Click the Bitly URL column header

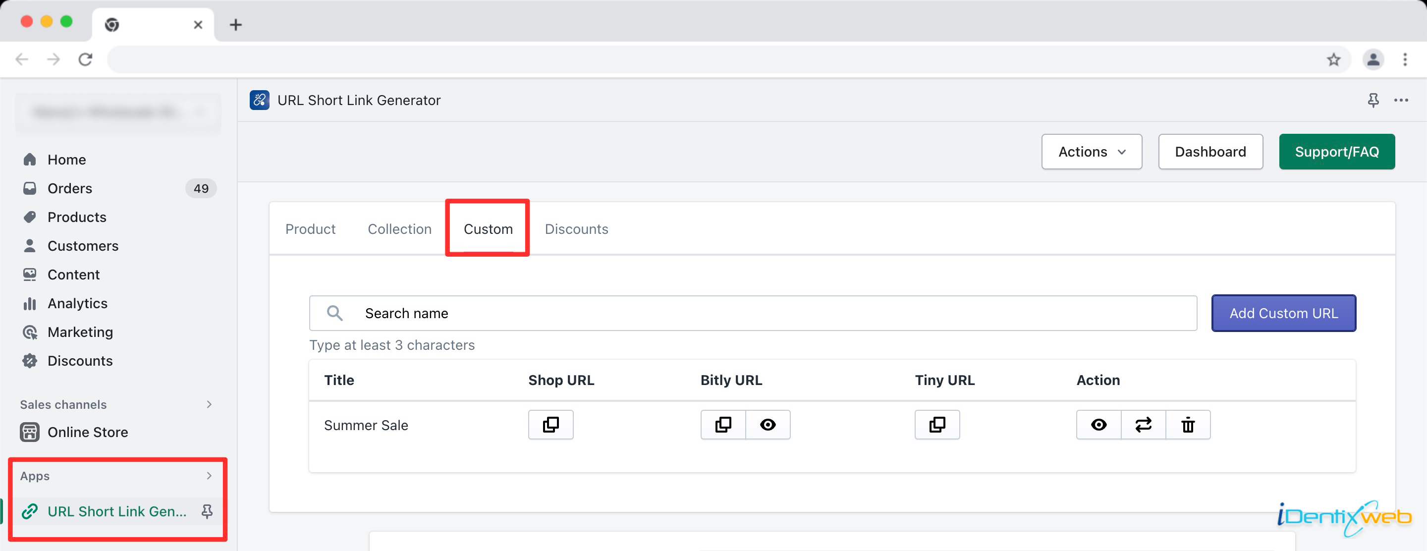tap(731, 381)
